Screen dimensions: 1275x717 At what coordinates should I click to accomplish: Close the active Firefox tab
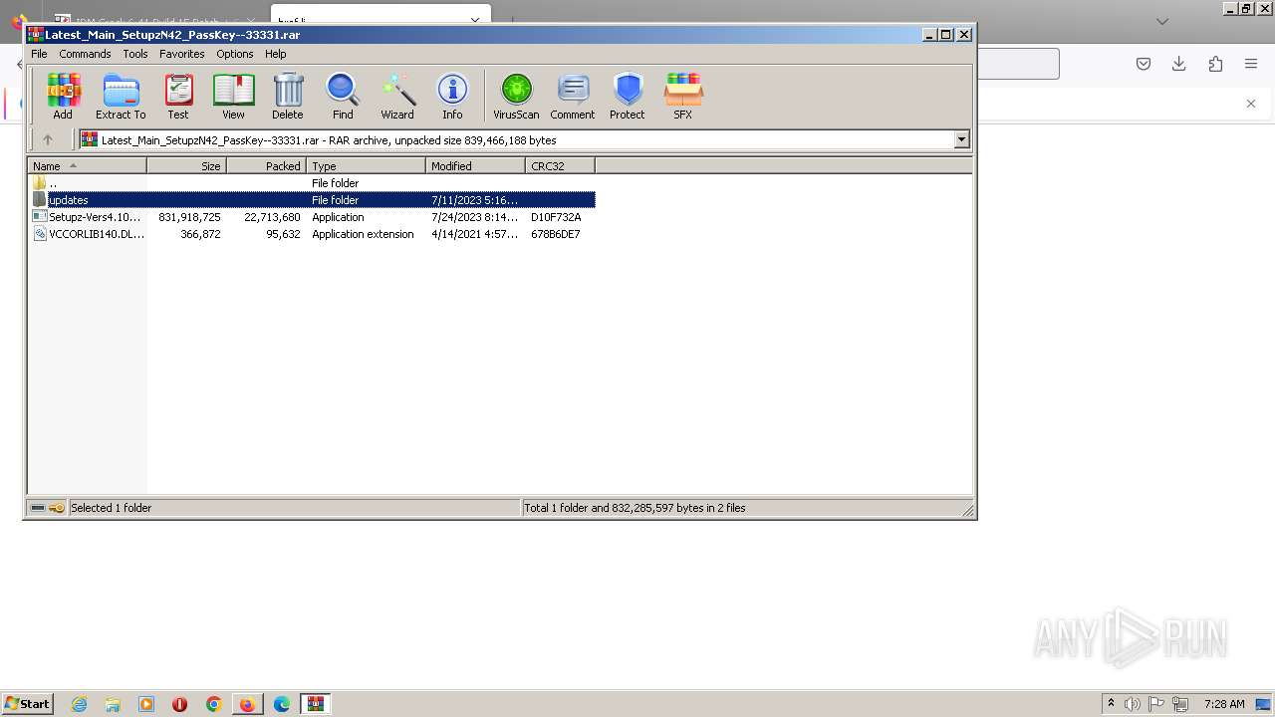(x=475, y=20)
